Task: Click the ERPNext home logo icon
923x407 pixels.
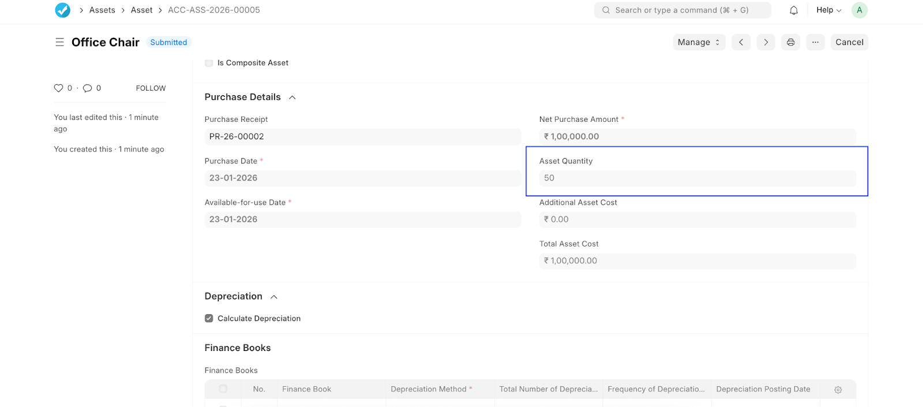Action: pyautogui.click(x=62, y=10)
